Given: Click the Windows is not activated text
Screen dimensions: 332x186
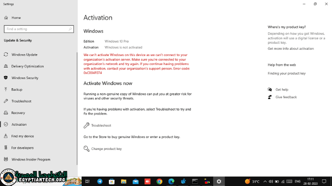Looking at the screenshot, I should [124, 47].
